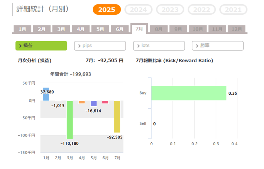Select the 2025 year button
Image resolution: width=264 pixels, height=169 pixels.
coord(107,10)
